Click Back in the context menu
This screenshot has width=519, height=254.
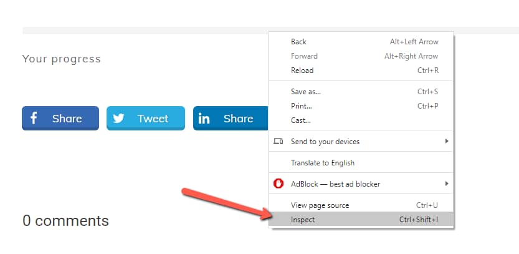(x=298, y=42)
